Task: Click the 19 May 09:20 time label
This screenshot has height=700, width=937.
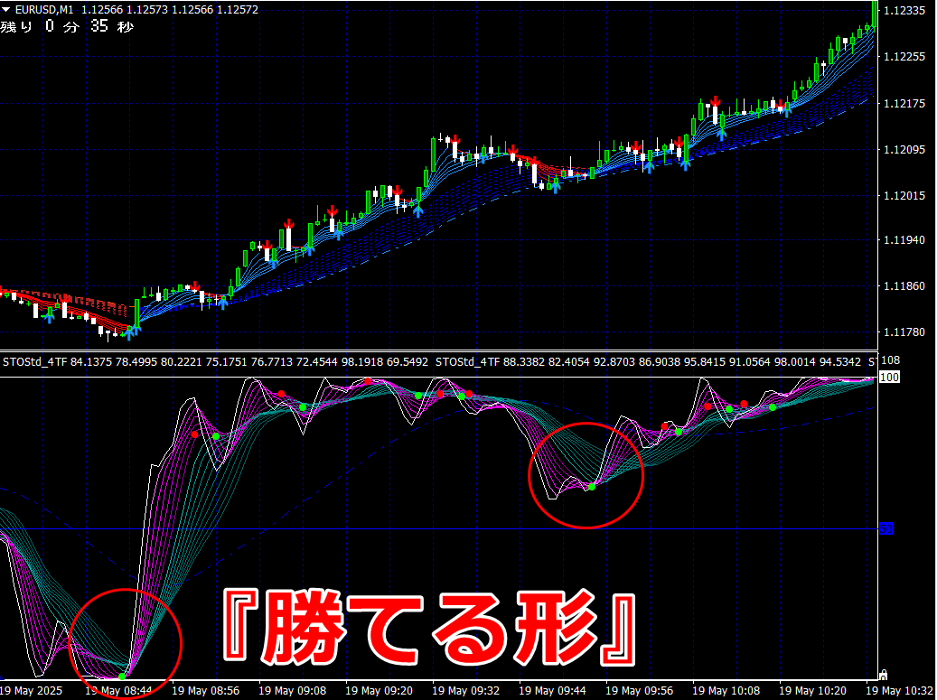Action: click(x=379, y=690)
